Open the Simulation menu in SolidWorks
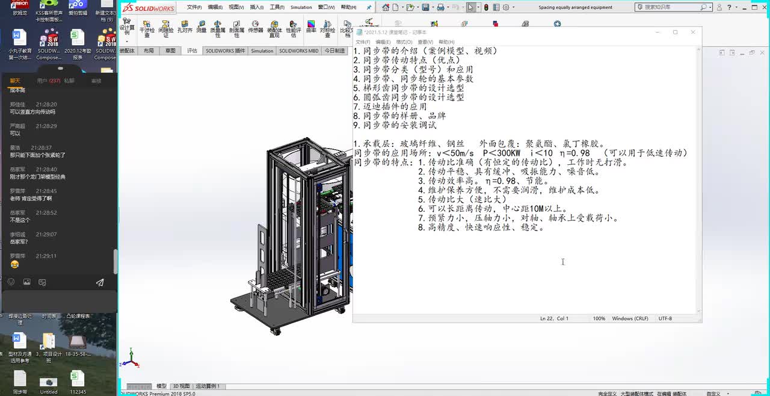Viewport: 770px width, 396px height. coord(301,7)
